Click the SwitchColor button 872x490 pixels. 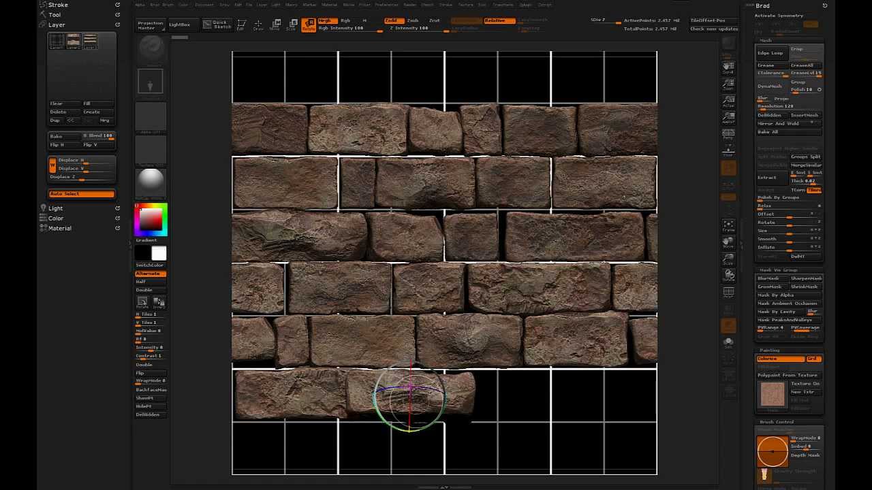point(151,265)
